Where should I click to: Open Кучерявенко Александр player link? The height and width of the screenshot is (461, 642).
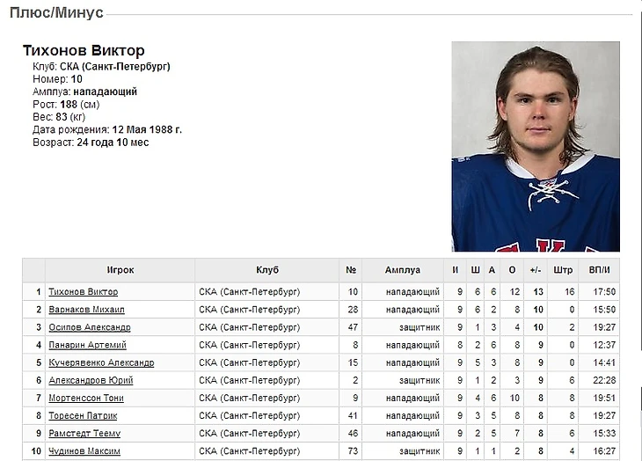[x=101, y=362]
